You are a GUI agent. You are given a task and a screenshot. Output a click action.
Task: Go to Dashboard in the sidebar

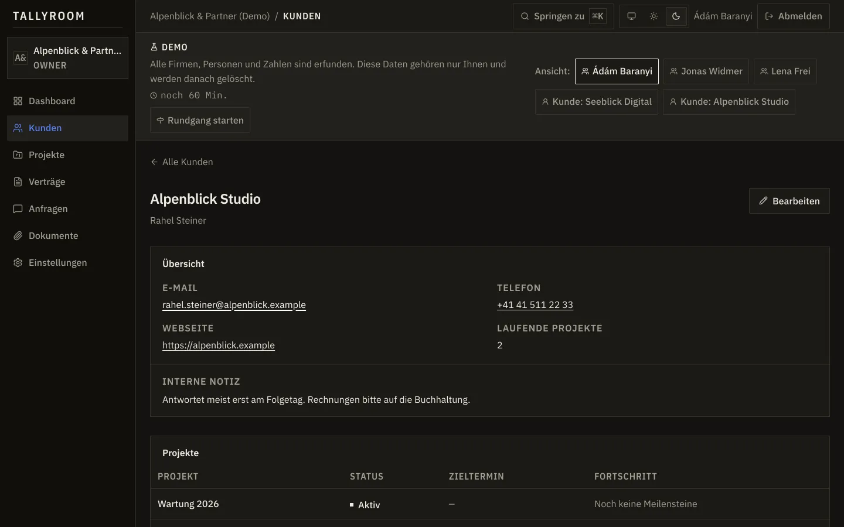coord(67,101)
